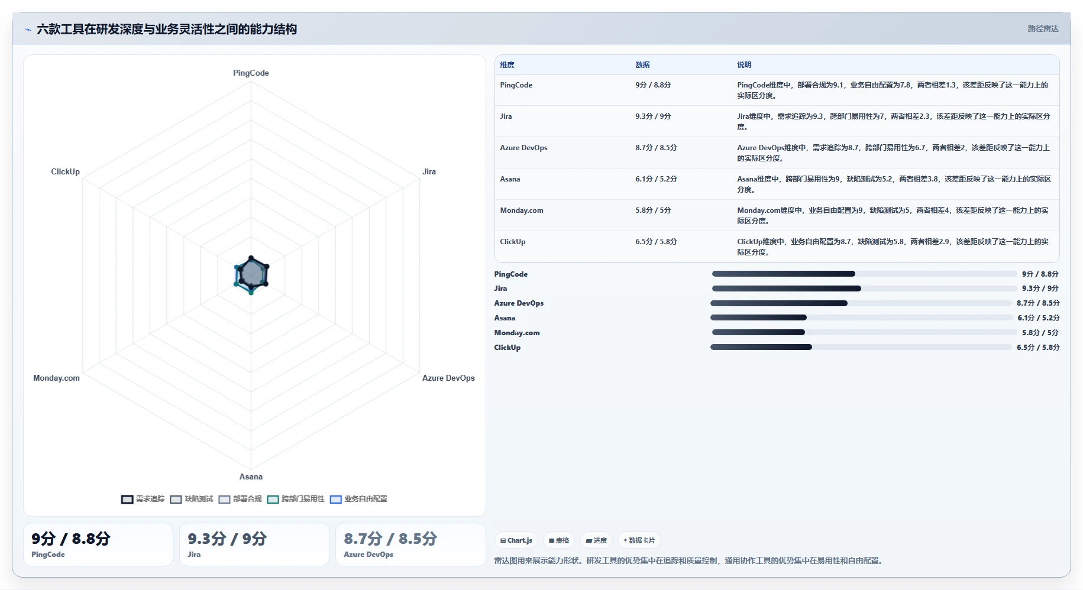This screenshot has width=1083, height=590.
Task: Click the ClickUp progress bar
Action: (861, 347)
